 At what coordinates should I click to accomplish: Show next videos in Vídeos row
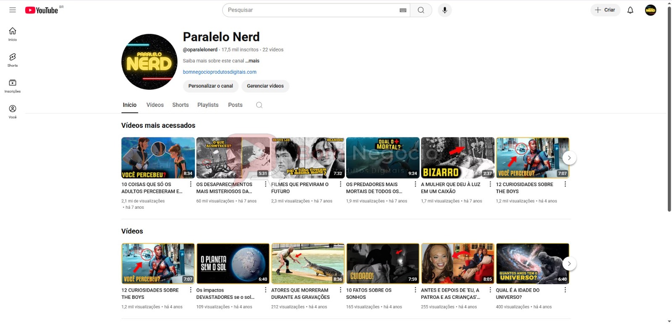569,264
